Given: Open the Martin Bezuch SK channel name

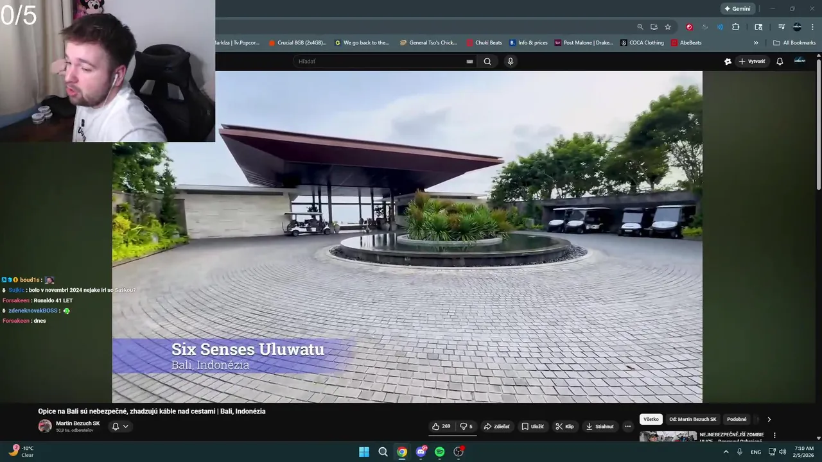Looking at the screenshot, I should tap(78, 424).
